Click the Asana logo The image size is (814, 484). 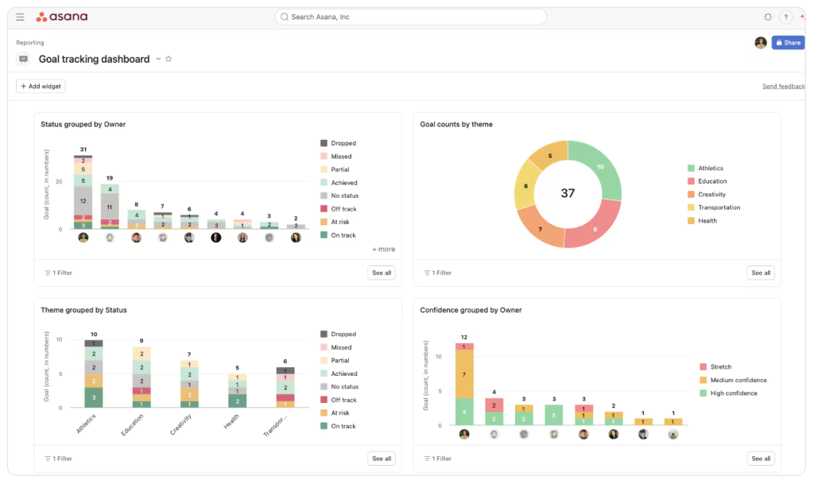(x=62, y=17)
